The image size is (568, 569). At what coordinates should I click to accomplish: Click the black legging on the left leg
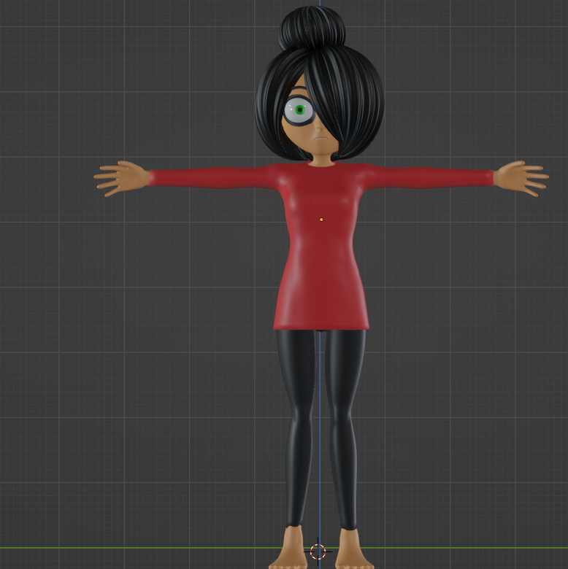pos(297,423)
